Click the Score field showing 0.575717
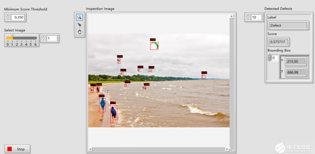315x154 pixels. (x=278, y=42)
